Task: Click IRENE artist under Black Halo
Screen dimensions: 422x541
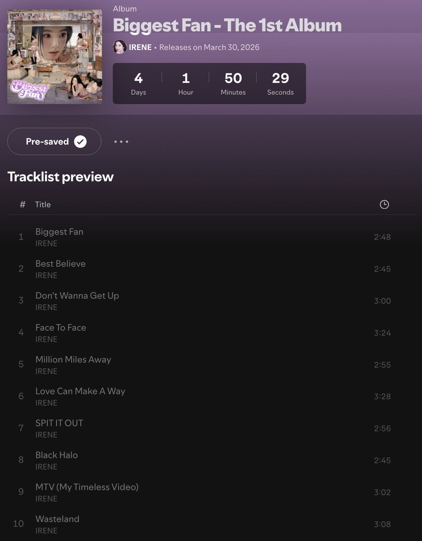Action: [x=46, y=467]
